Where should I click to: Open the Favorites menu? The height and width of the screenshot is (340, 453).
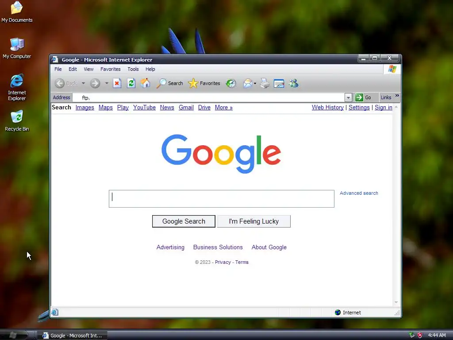(110, 69)
